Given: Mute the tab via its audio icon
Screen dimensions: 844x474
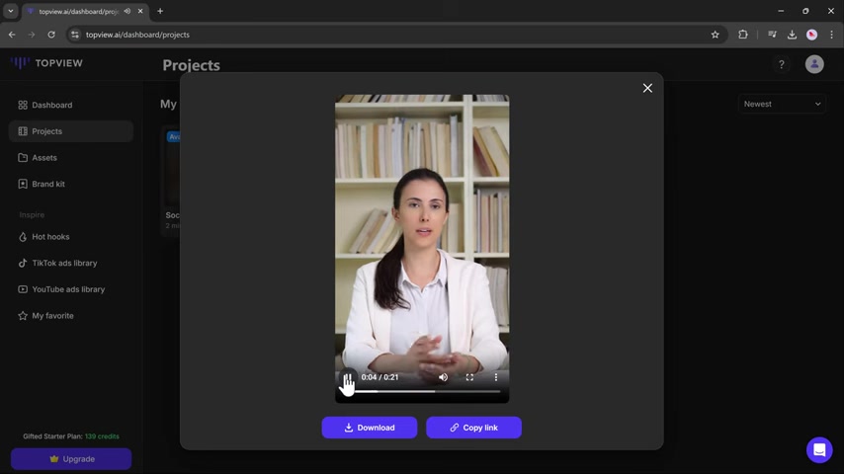Looking at the screenshot, I should coord(127,11).
